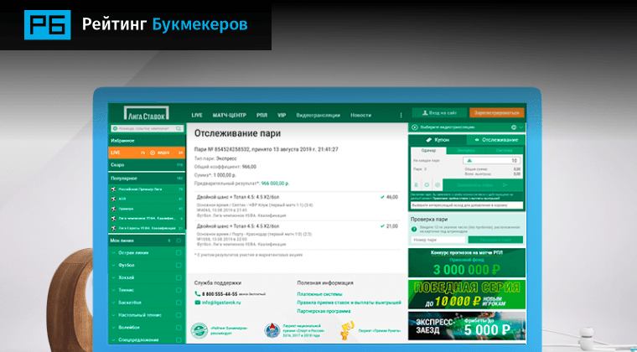Click the Лига Ставок logo
The width and height of the screenshot is (637, 352).
[144, 114]
